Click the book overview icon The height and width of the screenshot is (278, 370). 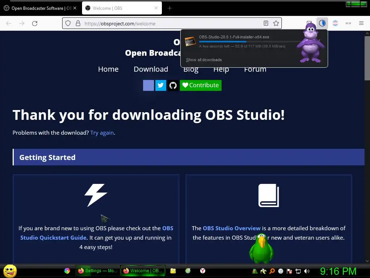pyautogui.click(x=268, y=195)
